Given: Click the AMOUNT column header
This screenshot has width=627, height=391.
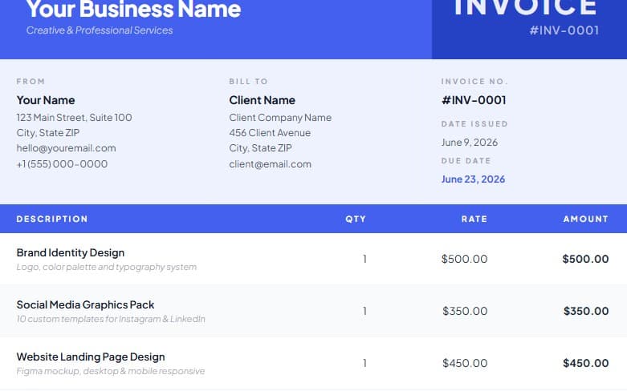Looking at the screenshot, I should (586, 219).
